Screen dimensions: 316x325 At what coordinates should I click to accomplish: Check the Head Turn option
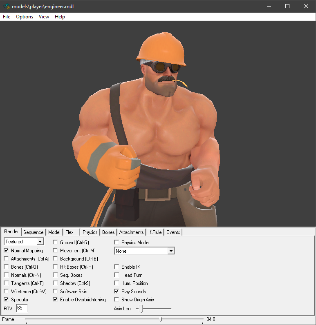[117, 275]
